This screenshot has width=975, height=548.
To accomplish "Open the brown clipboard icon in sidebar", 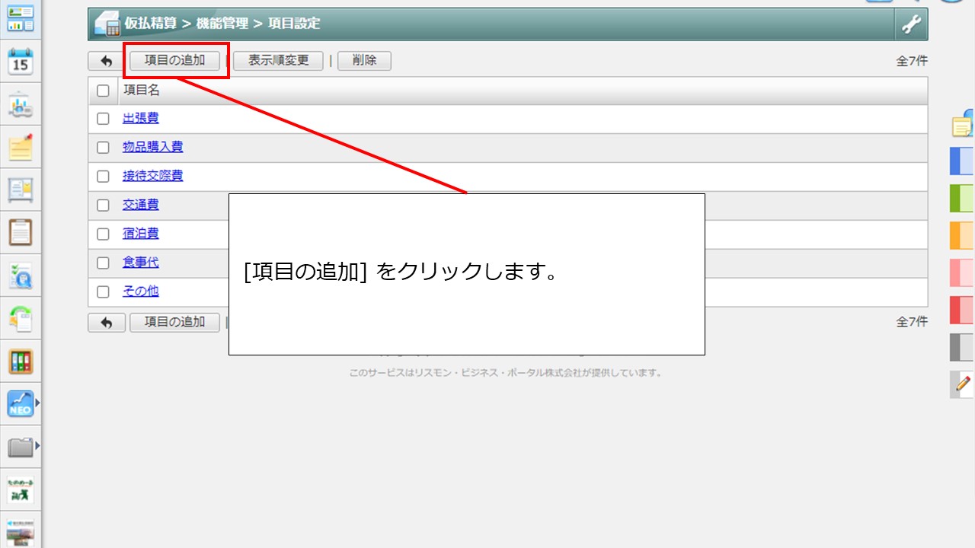I will pyautogui.click(x=21, y=232).
